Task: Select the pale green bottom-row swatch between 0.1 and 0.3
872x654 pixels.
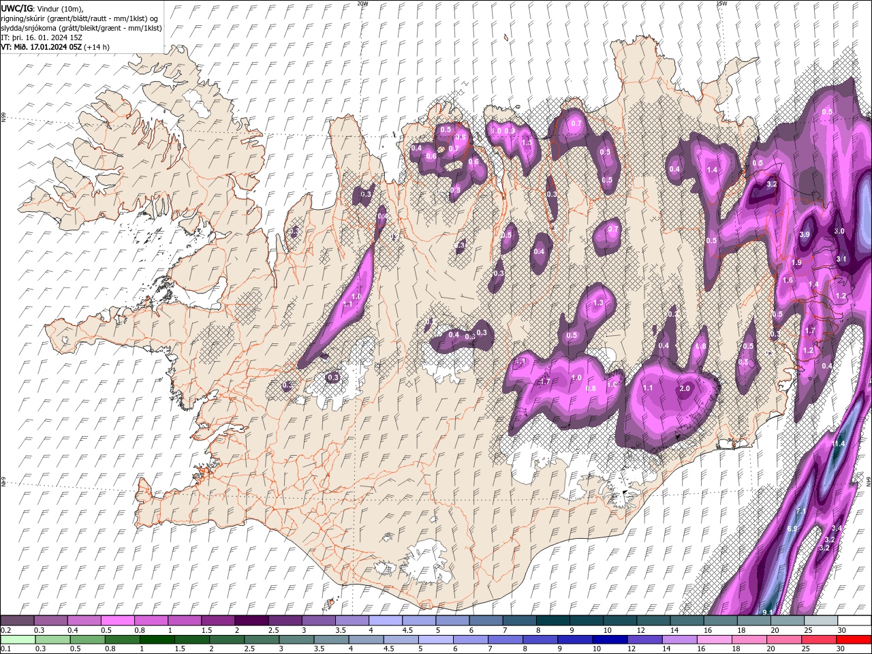Action: (x=17, y=640)
